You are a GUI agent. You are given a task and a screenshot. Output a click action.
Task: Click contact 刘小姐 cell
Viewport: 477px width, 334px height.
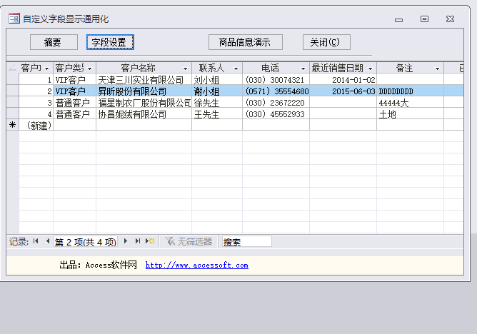click(x=217, y=80)
